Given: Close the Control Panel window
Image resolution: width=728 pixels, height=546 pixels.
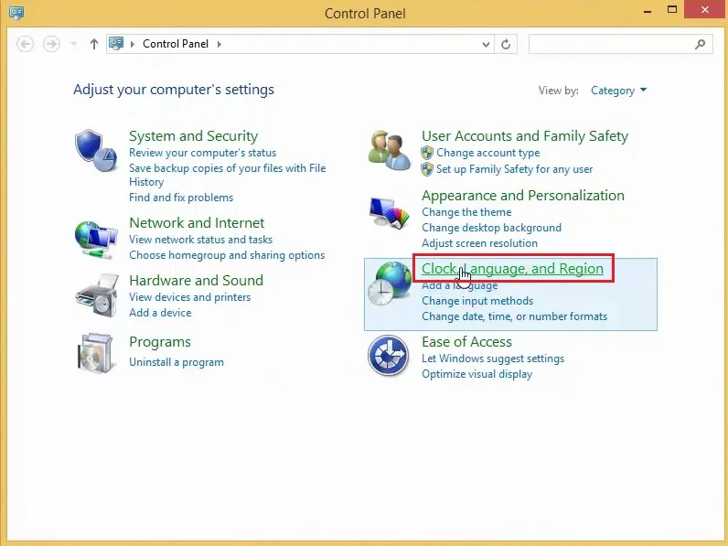Looking at the screenshot, I should pyautogui.click(x=705, y=10).
